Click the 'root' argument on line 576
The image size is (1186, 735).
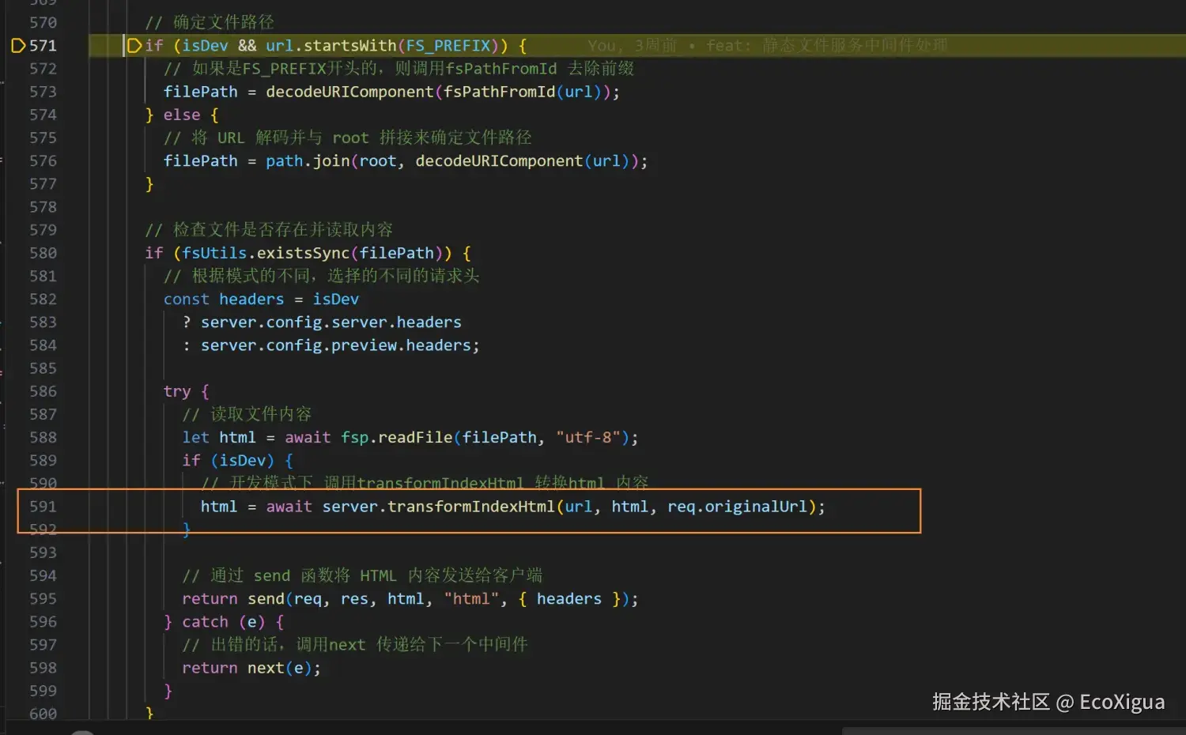[x=378, y=161]
